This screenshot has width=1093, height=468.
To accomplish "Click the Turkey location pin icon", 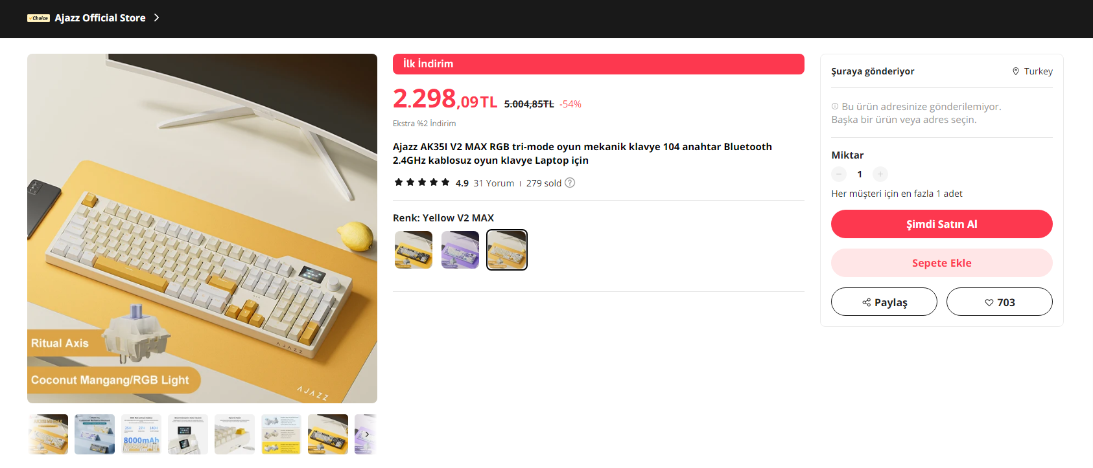I will pyautogui.click(x=1016, y=71).
